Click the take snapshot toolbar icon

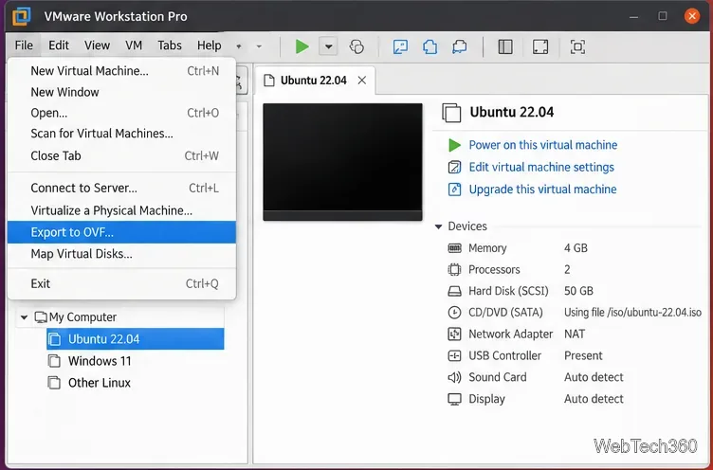(430, 46)
